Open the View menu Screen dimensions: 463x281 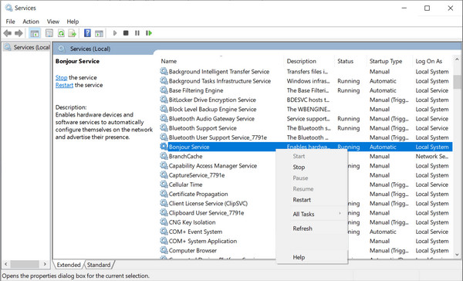pyautogui.click(x=53, y=22)
